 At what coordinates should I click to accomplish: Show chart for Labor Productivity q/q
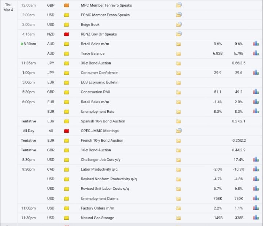[x=256, y=169]
